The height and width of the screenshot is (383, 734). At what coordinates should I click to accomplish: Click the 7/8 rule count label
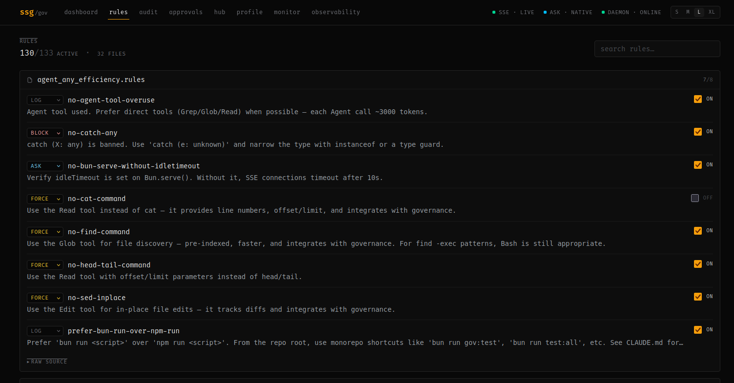coord(708,80)
